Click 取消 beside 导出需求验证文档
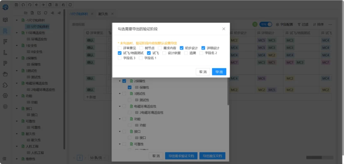This screenshot has width=344, height=164. (x=156, y=156)
